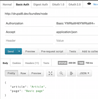Image resolution: width=98 pixels, height=99 pixels.
Task: Click the request URL field
Action: click(x=51, y=14)
